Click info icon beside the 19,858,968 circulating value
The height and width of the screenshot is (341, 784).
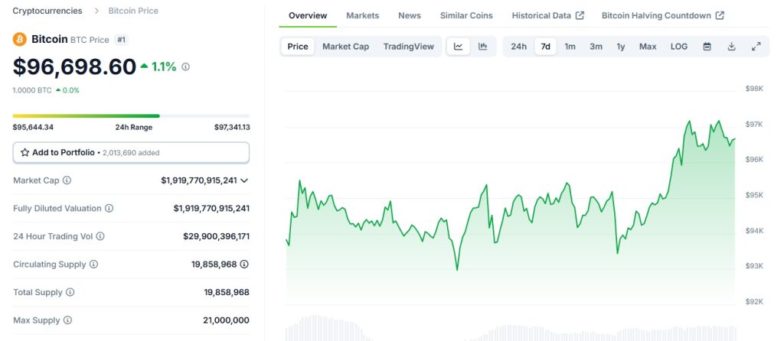click(244, 264)
